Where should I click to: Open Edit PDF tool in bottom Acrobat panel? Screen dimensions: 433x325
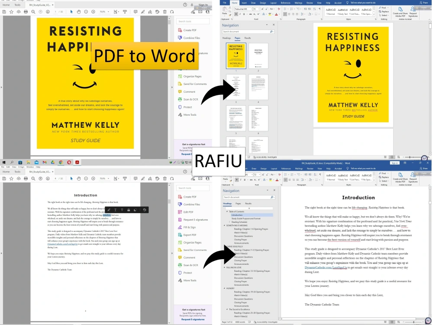[x=186, y=212]
